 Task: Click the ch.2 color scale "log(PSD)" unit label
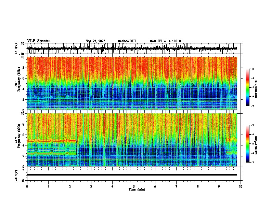pyautogui.click(x=256, y=145)
